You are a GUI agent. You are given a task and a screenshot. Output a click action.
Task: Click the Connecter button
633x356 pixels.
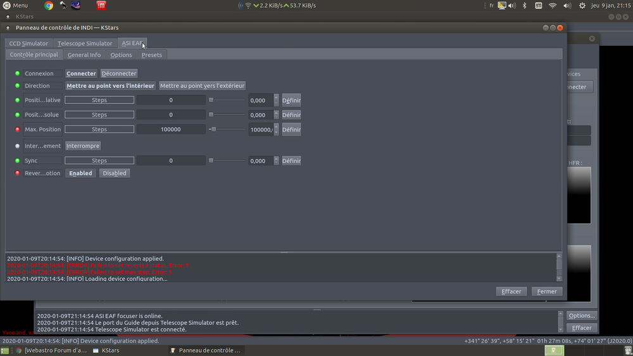point(81,73)
